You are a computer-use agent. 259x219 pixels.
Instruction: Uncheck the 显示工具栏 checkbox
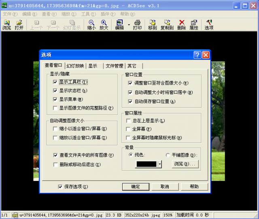pyautogui.click(x=55, y=82)
